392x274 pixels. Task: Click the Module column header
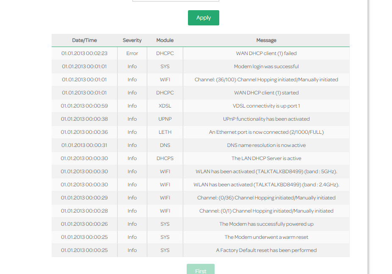click(165, 40)
